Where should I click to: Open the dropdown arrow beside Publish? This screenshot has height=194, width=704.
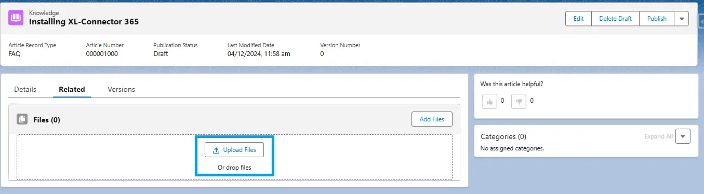(681, 19)
